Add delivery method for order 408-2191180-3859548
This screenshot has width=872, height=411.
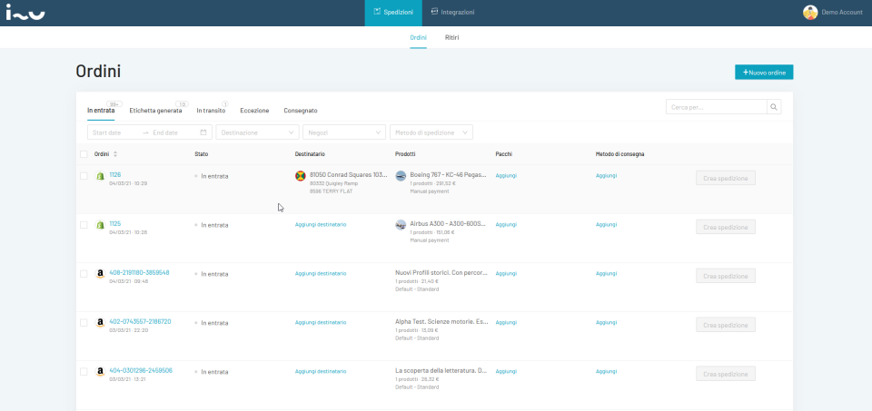coord(606,273)
